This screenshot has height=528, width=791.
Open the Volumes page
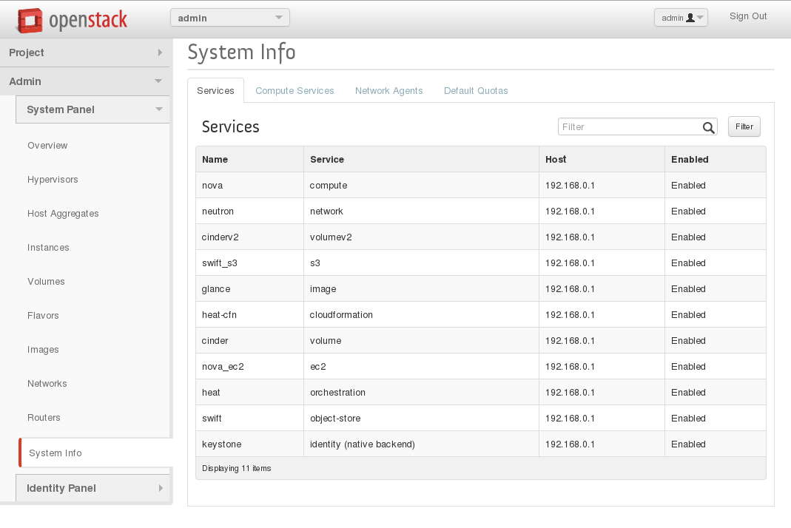click(x=46, y=282)
